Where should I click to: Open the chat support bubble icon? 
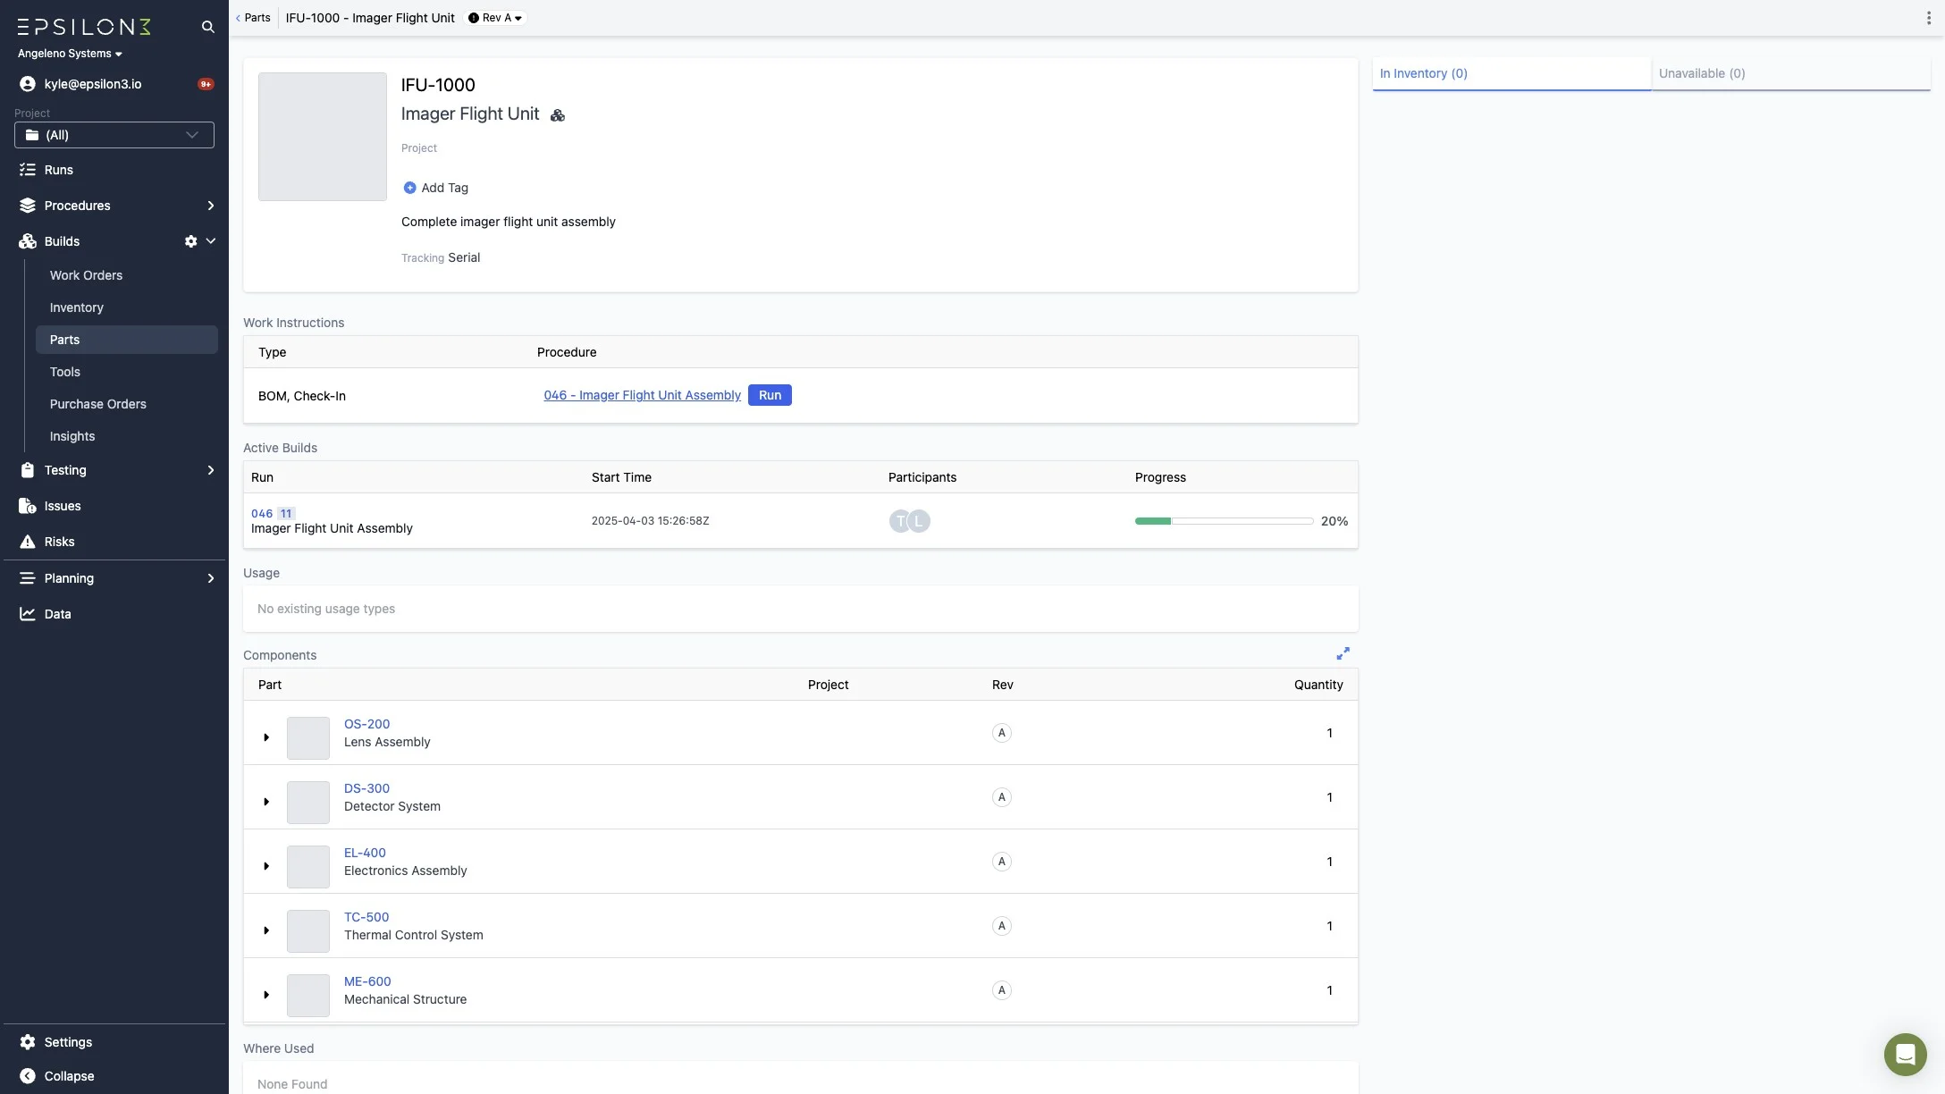1905,1055
